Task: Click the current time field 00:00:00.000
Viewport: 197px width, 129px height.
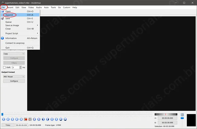Action: click(22, 125)
